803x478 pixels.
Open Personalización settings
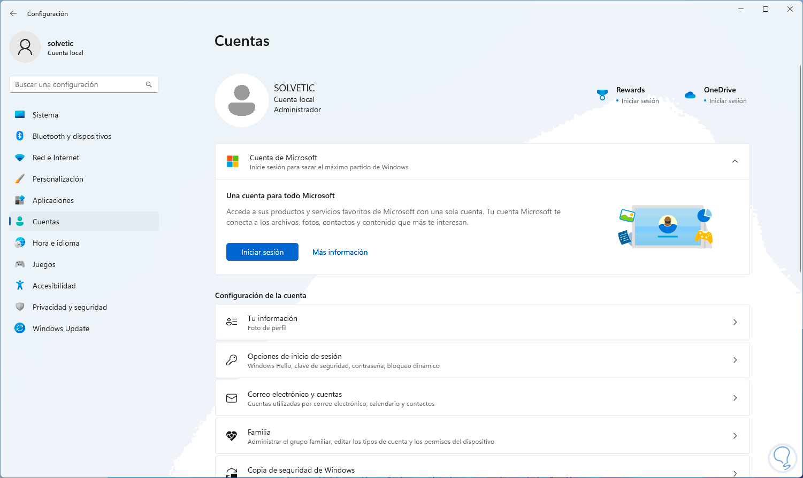[x=84, y=179]
